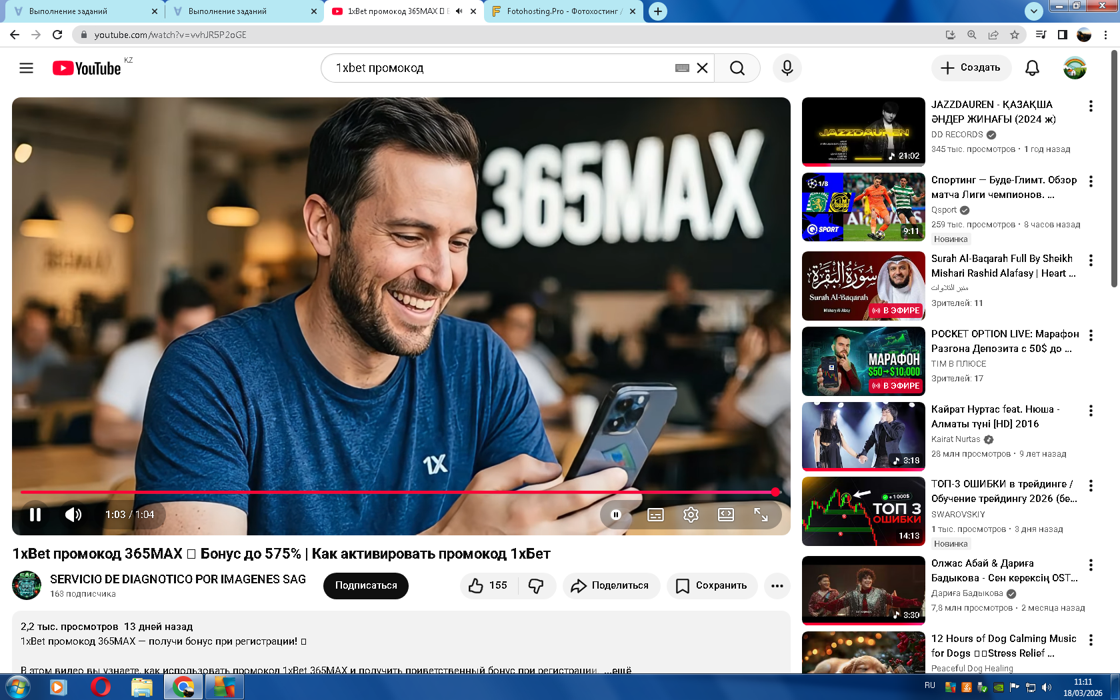Toggle subtitles in the video player
The image size is (1120, 700).
pos(655,515)
